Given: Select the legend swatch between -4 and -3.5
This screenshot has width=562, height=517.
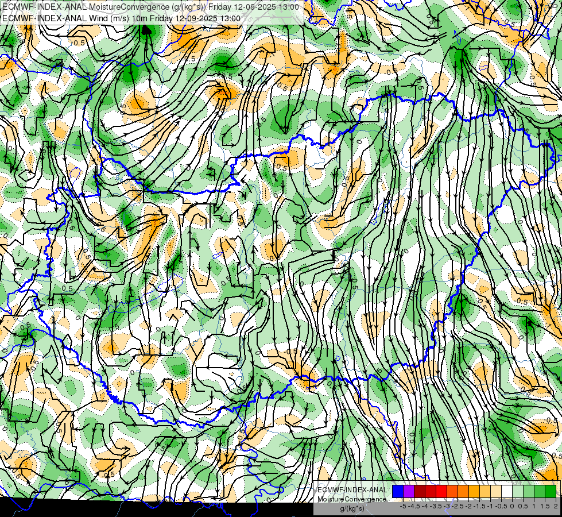Looking at the screenshot, I should (x=431, y=492).
